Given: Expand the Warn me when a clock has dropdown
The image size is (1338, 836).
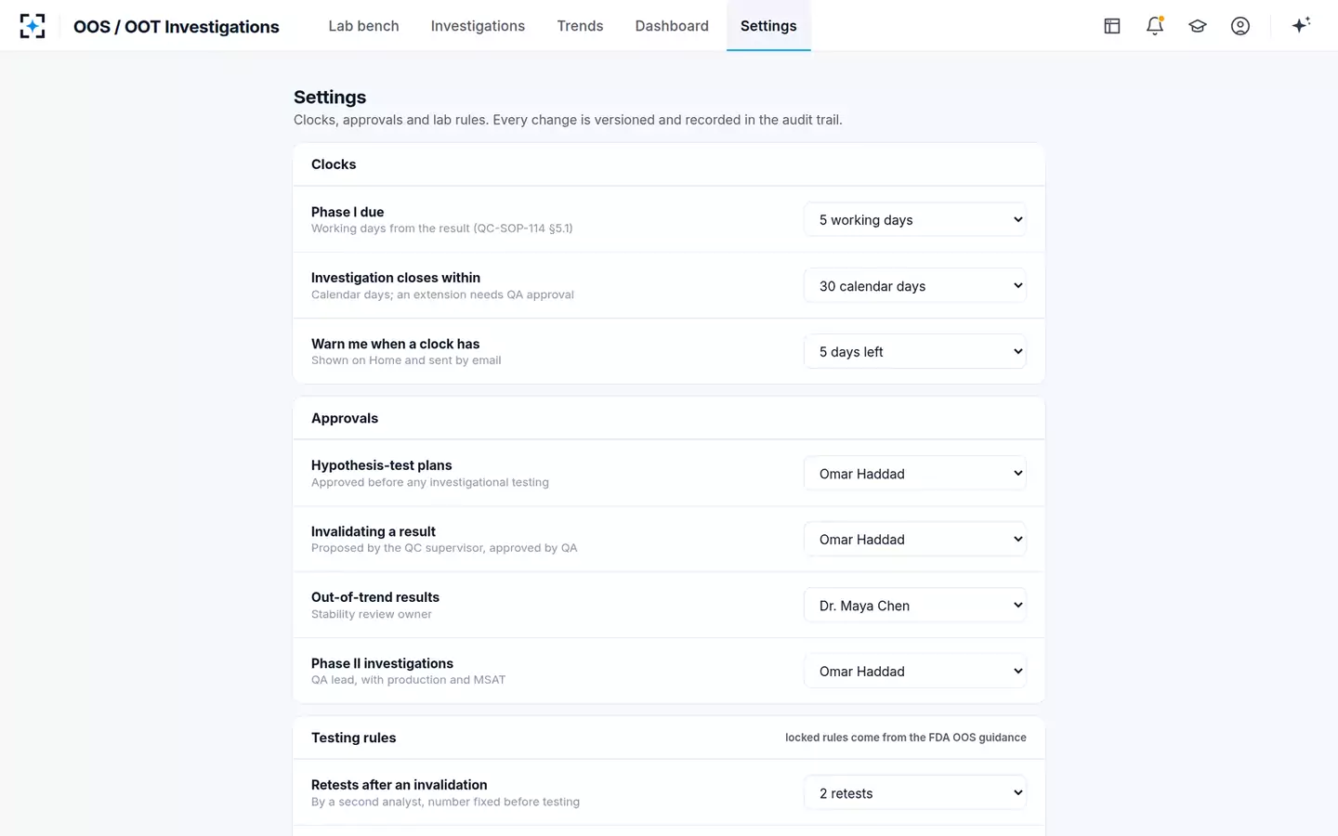Looking at the screenshot, I should point(915,352).
